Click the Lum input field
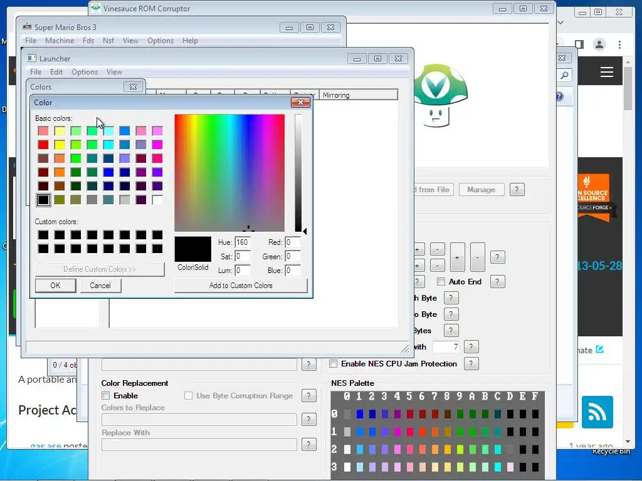Viewport: 642px width, 481px height. coord(243,271)
